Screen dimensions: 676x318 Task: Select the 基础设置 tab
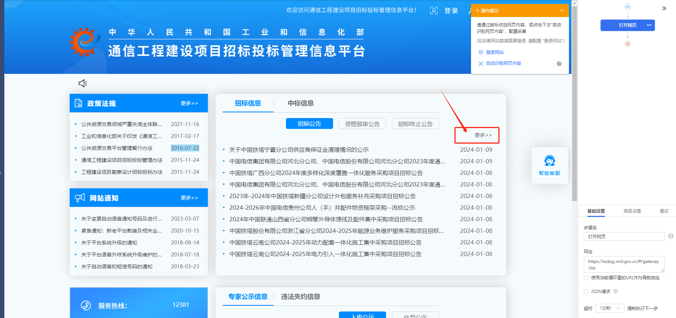[x=596, y=211]
